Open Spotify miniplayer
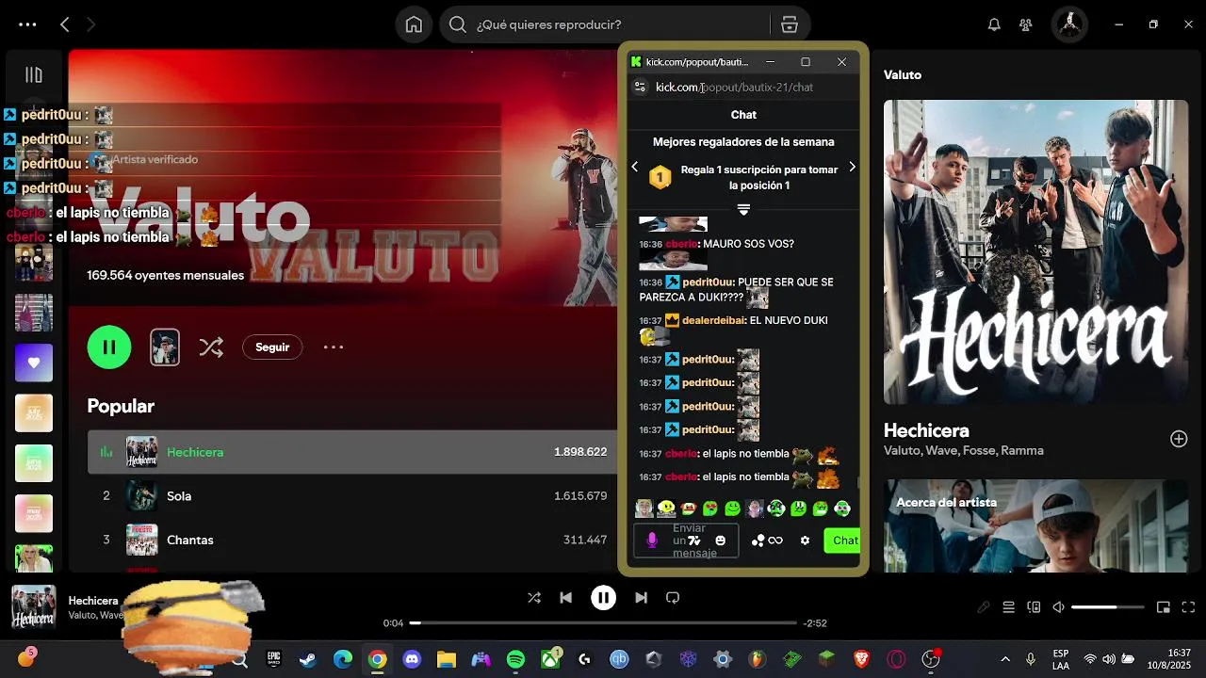Image resolution: width=1206 pixels, height=678 pixels. [x=1164, y=607]
